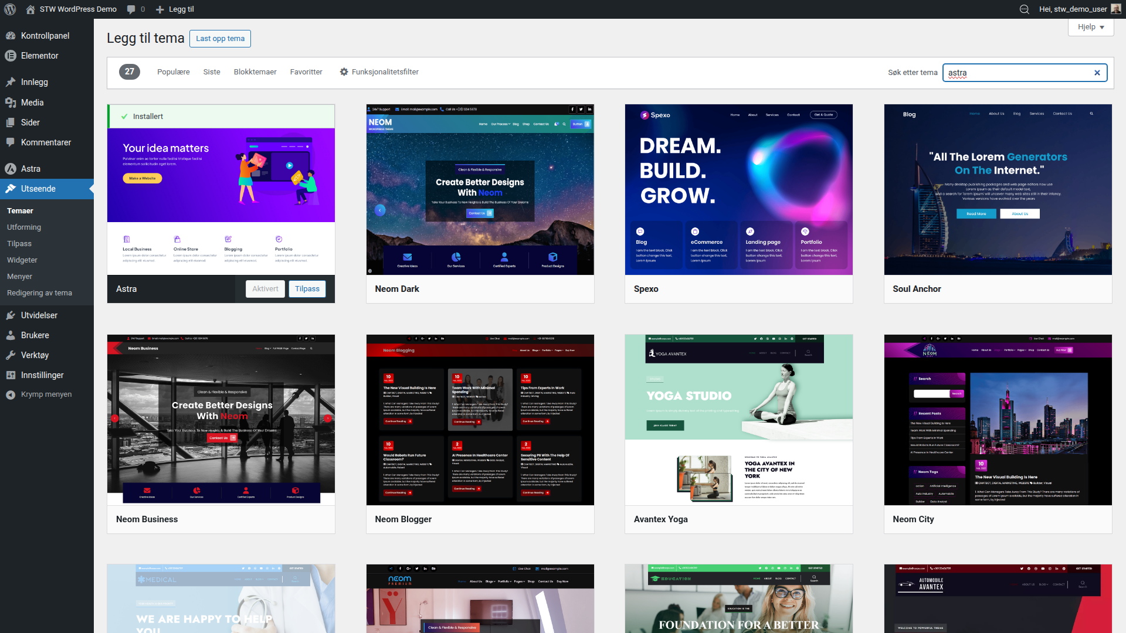Click the Brukere user icon
Screen dimensions: 1126x633
click(x=11, y=335)
